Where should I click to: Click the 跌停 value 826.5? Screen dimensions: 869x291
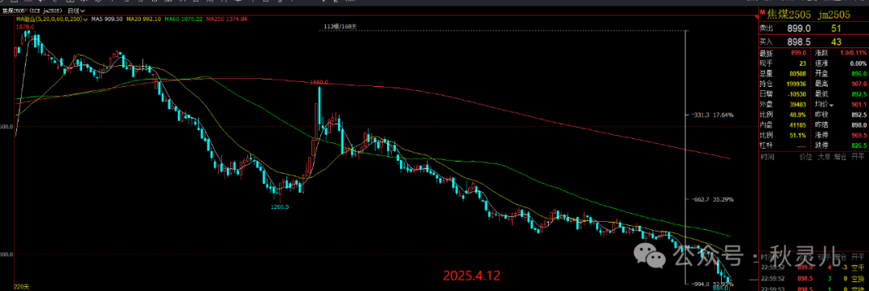[x=859, y=145]
